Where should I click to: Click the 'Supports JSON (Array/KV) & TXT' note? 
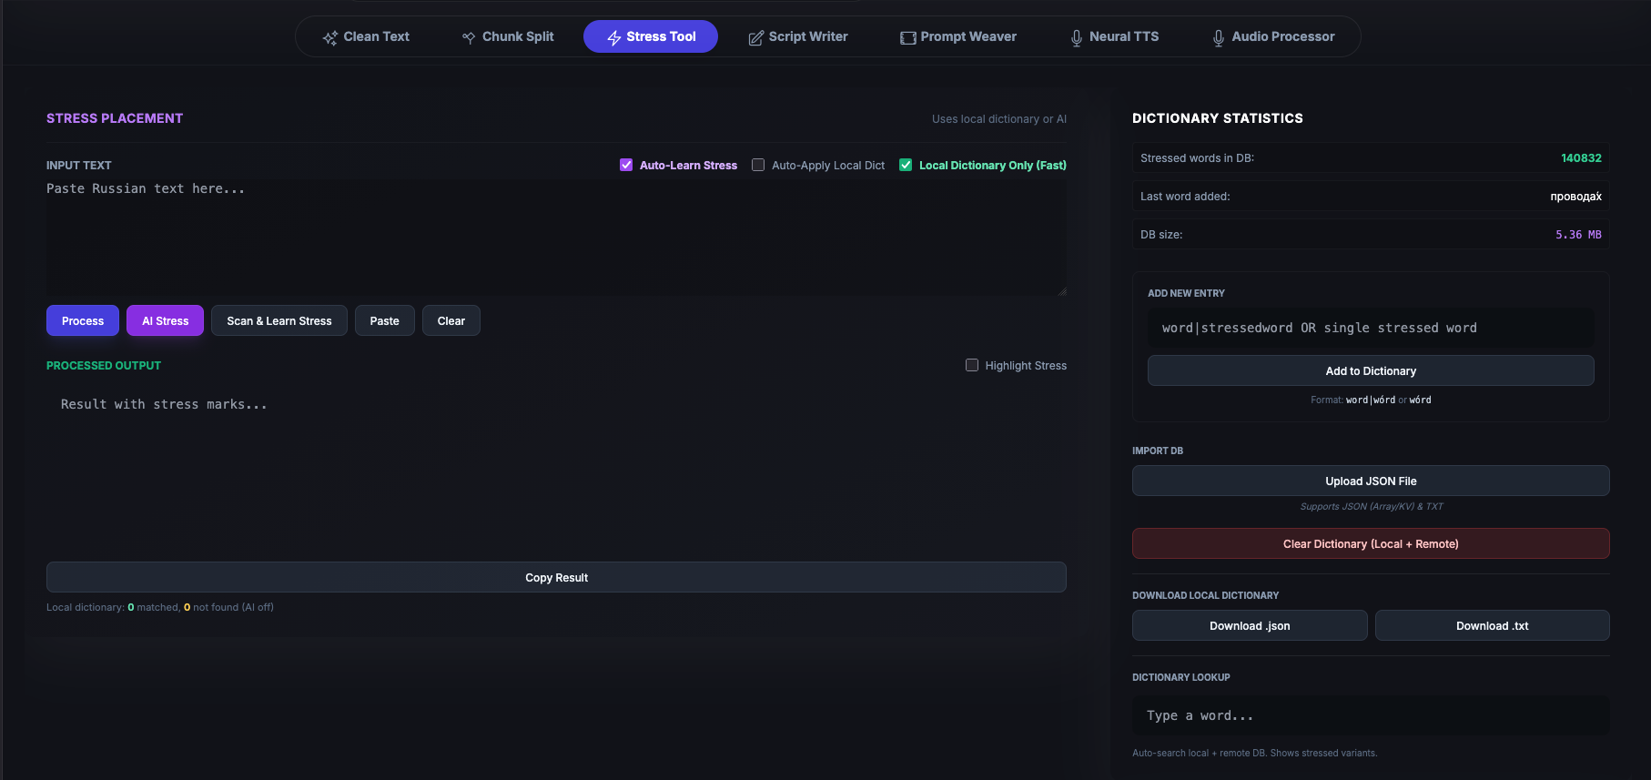[1371, 506]
